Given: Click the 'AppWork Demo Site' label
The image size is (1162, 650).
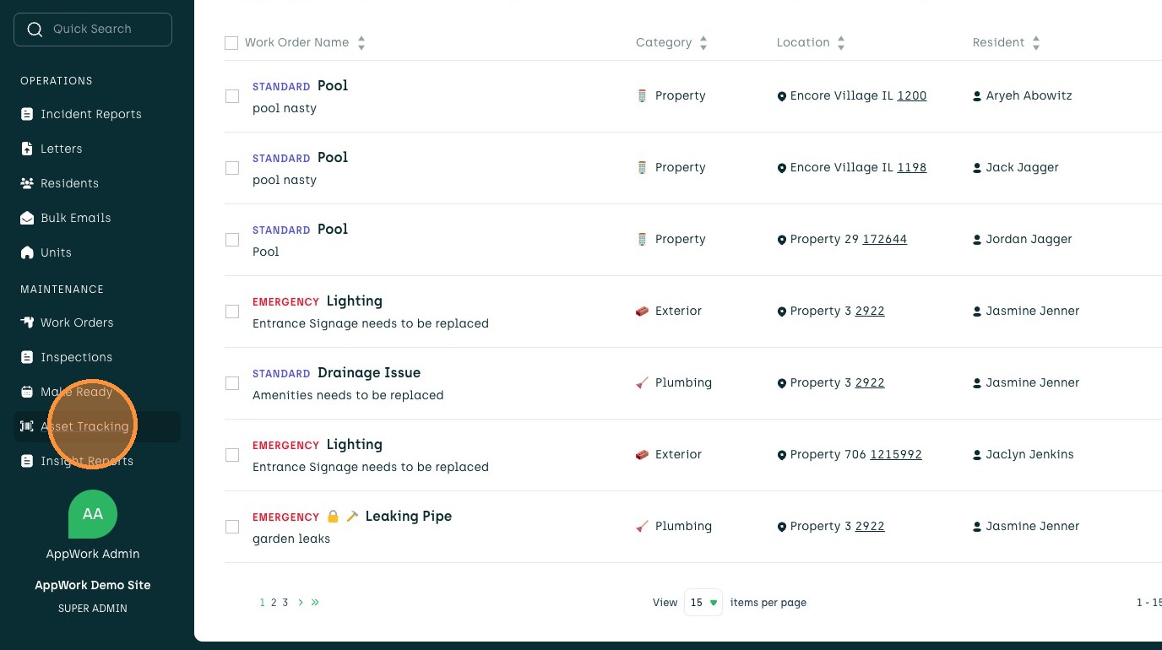Looking at the screenshot, I should pyautogui.click(x=93, y=585).
